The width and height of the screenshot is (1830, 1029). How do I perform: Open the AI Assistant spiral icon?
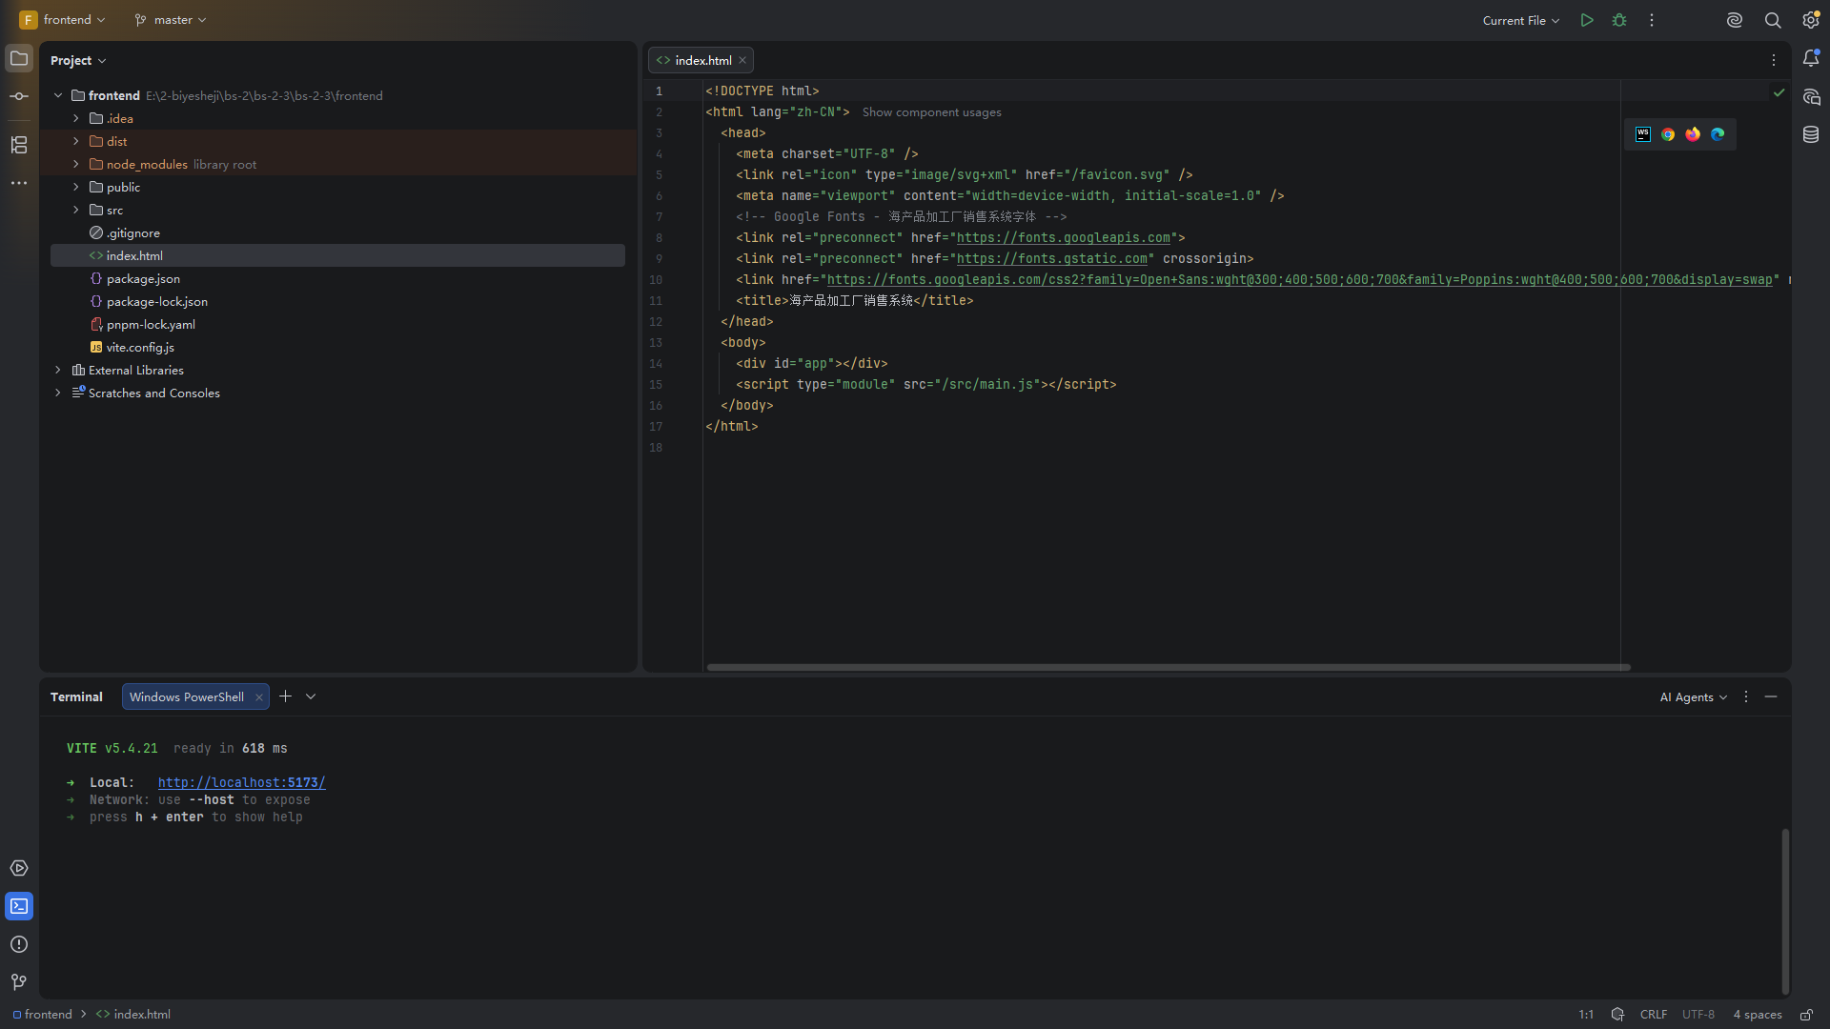[1735, 20]
